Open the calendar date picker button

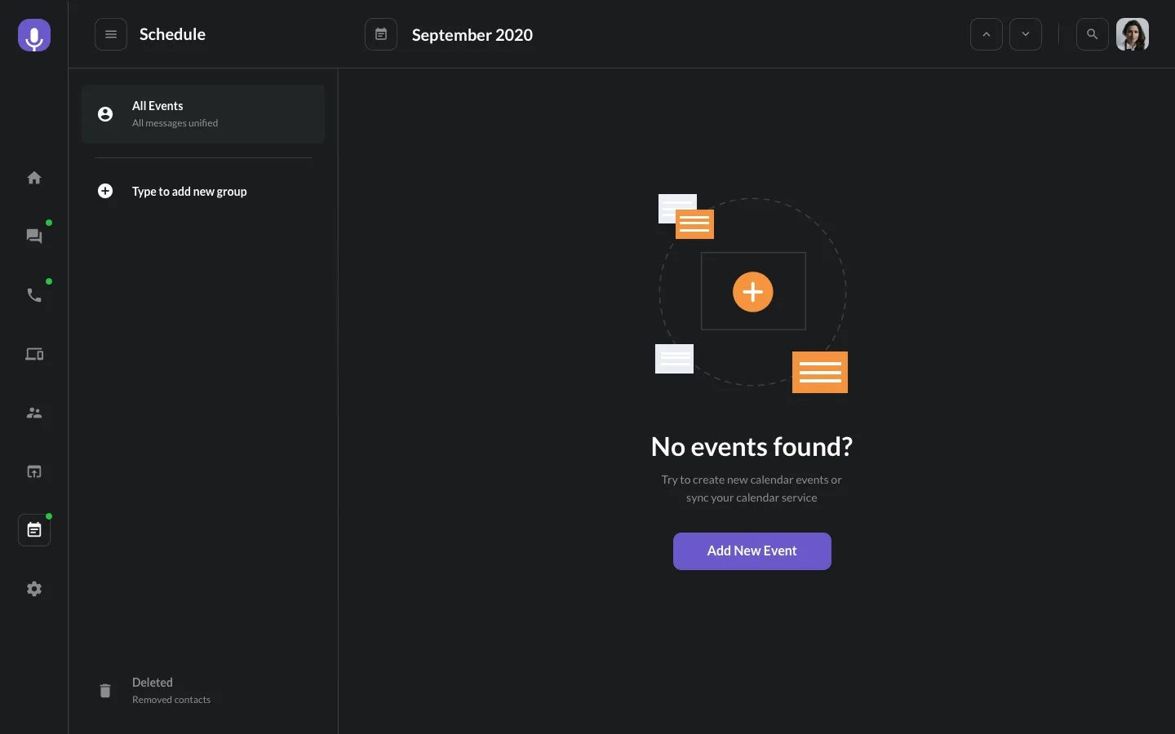pyautogui.click(x=381, y=34)
